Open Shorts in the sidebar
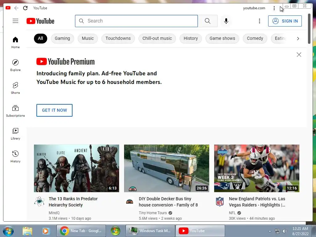Viewport: 316px width, 237px height. 15,88
